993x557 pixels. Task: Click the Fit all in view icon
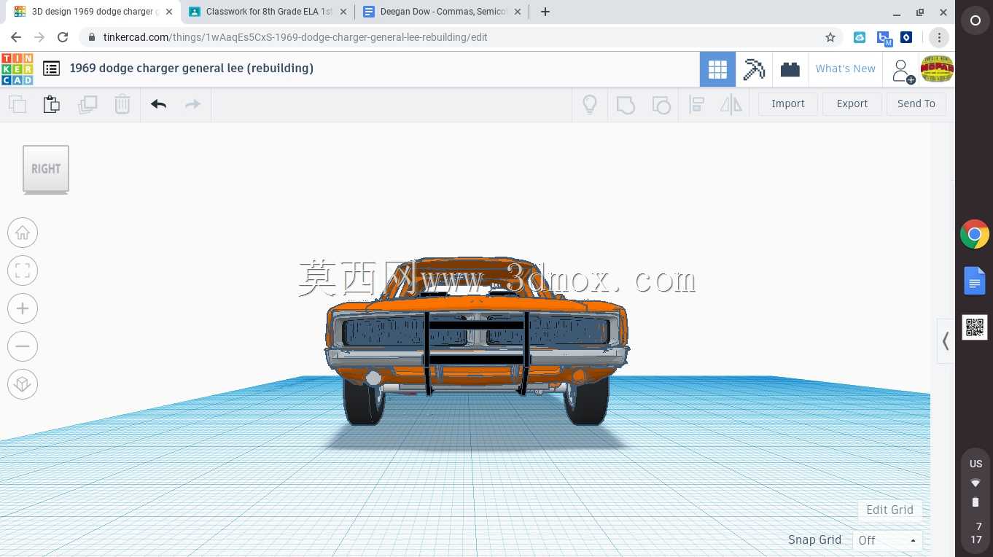[x=23, y=270]
